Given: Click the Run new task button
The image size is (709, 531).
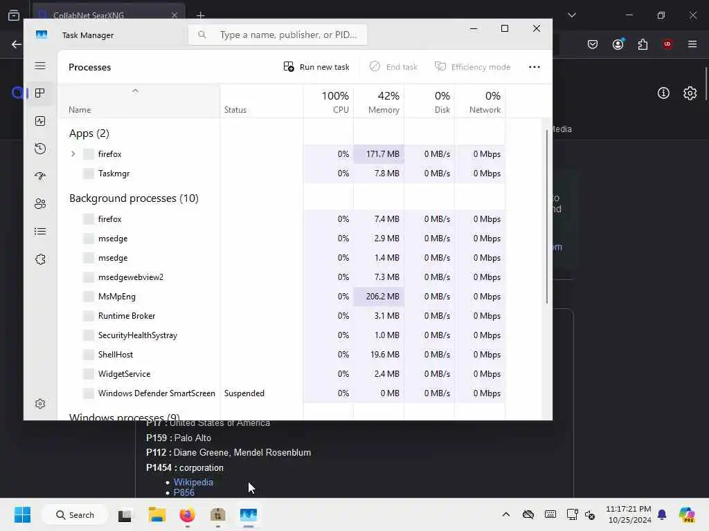Looking at the screenshot, I should (316, 67).
